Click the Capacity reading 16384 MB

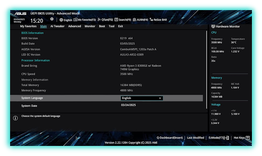point(217,97)
